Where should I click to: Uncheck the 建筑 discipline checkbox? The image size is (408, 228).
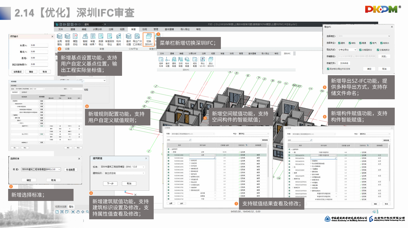coord(340,43)
